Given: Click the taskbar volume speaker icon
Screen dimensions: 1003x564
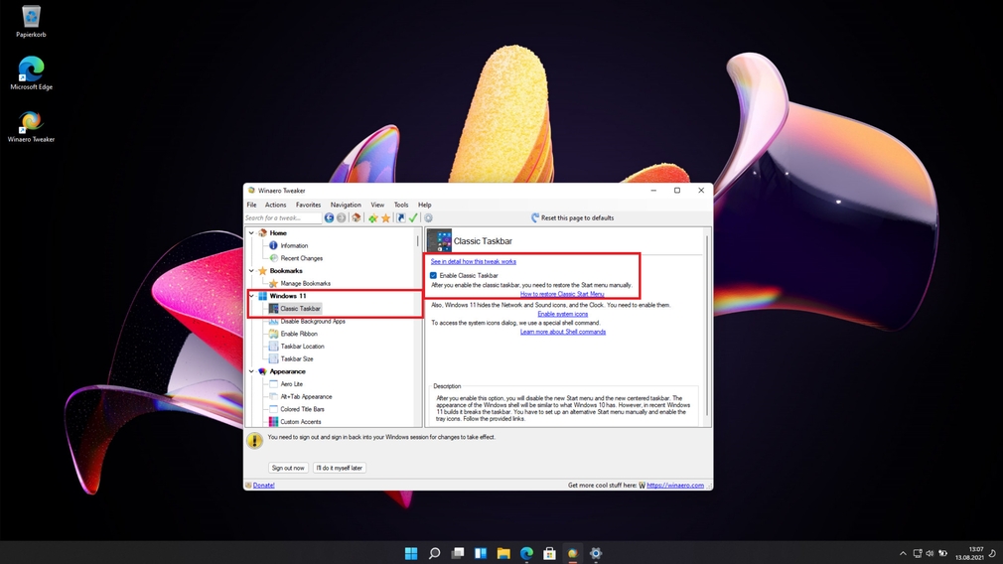Looking at the screenshot, I should coord(930,554).
